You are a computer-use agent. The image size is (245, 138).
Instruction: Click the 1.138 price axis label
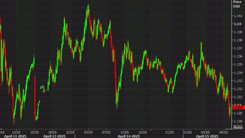pyautogui.click(x=238, y=40)
